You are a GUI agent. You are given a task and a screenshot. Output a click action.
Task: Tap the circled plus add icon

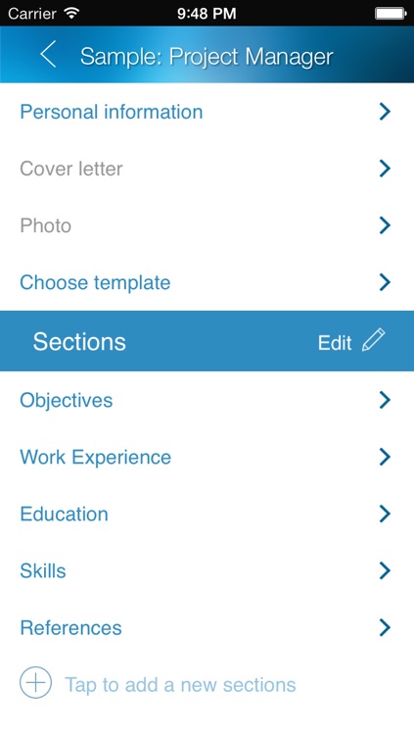point(35,682)
